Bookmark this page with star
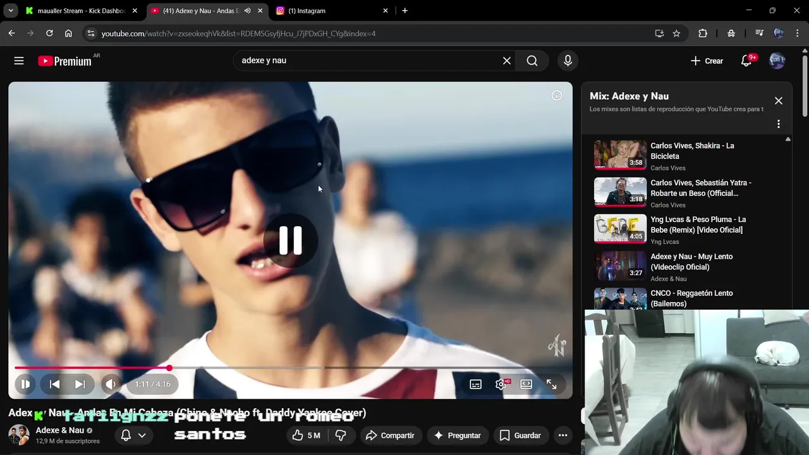The height and width of the screenshot is (455, 809). pyautogui.click(x=676, y=33)
